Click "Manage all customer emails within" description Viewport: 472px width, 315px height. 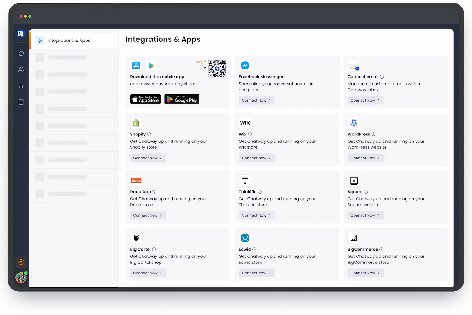pos(384,84)
